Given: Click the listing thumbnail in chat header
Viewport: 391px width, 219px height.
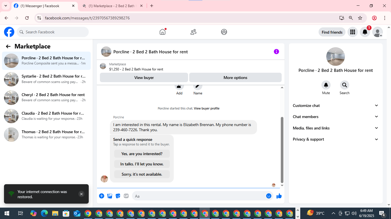Looking at the screenshot, I should pos(106,52).
